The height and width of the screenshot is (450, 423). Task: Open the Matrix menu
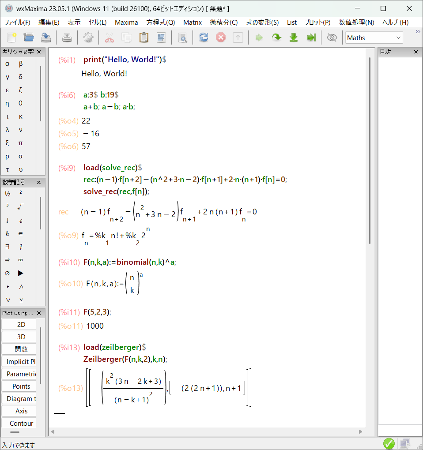(193, 22)
